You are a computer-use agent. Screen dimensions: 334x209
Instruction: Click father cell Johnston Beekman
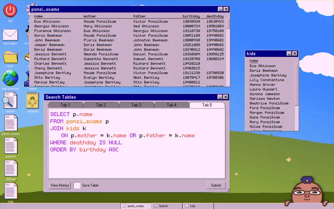150,40
